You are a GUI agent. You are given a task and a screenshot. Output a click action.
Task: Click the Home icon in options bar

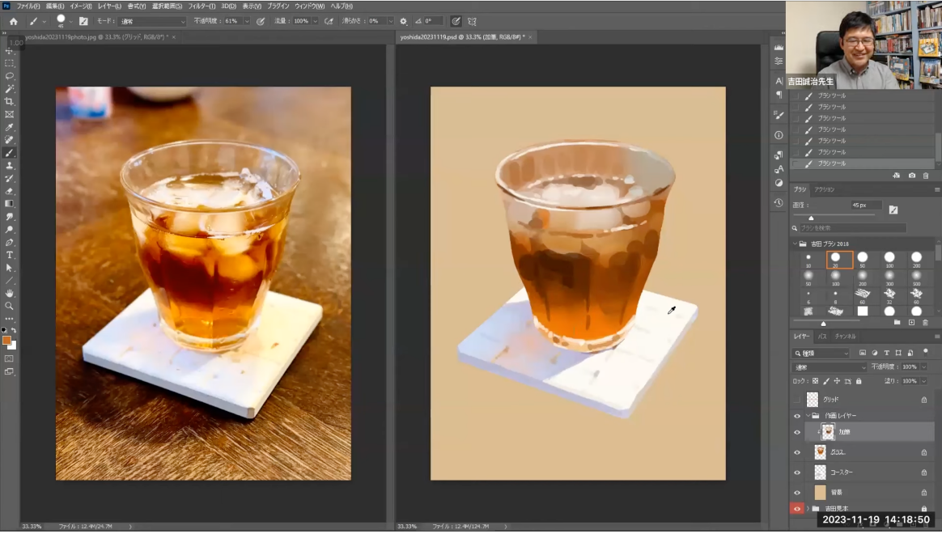point(13,21)
